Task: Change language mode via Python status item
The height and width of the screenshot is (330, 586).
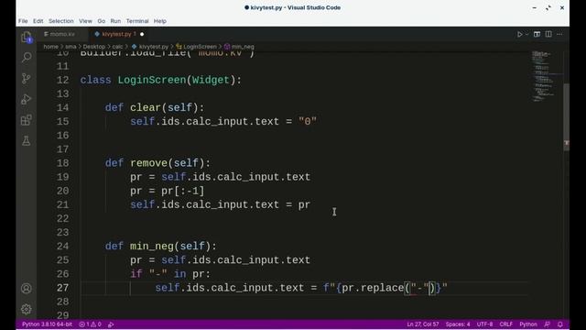Action: (x=528, y=324)
